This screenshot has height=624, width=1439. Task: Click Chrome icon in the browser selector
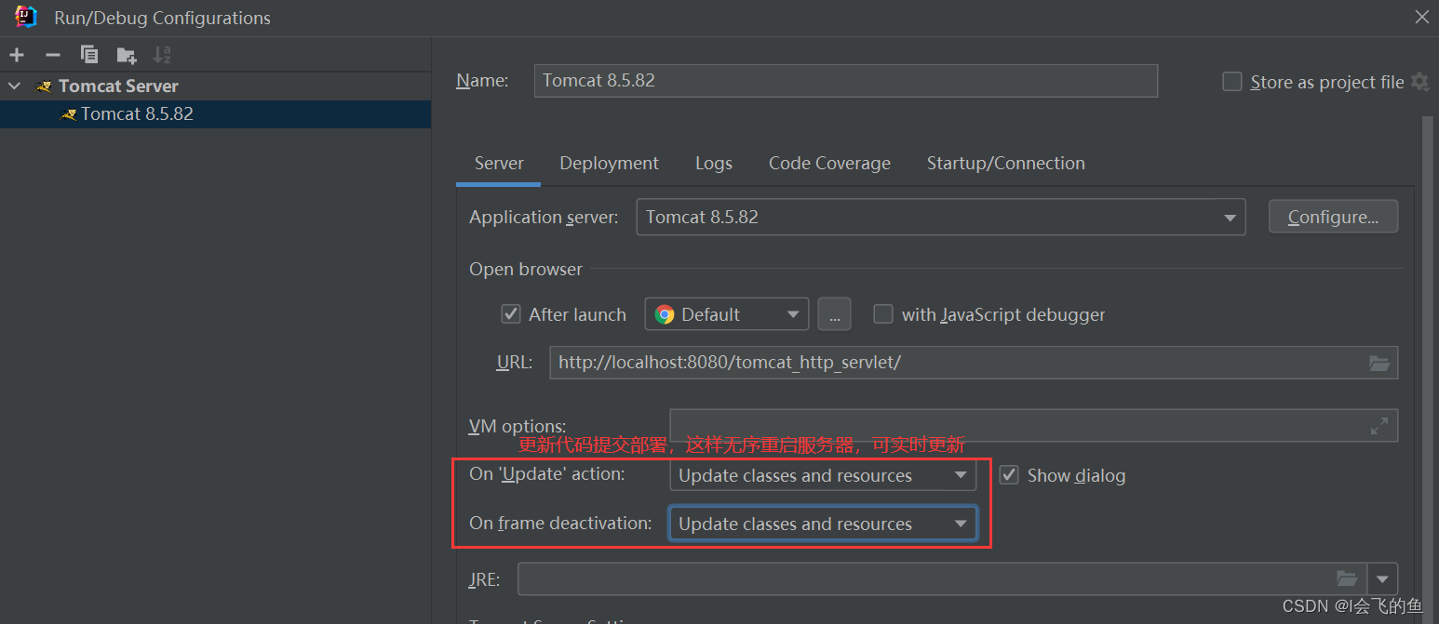pyautogui.click(x=665, y=314)
